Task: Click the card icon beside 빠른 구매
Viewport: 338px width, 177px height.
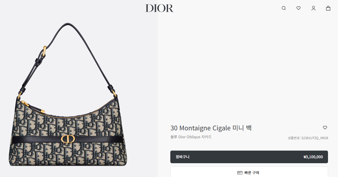Action: point(240,173)
